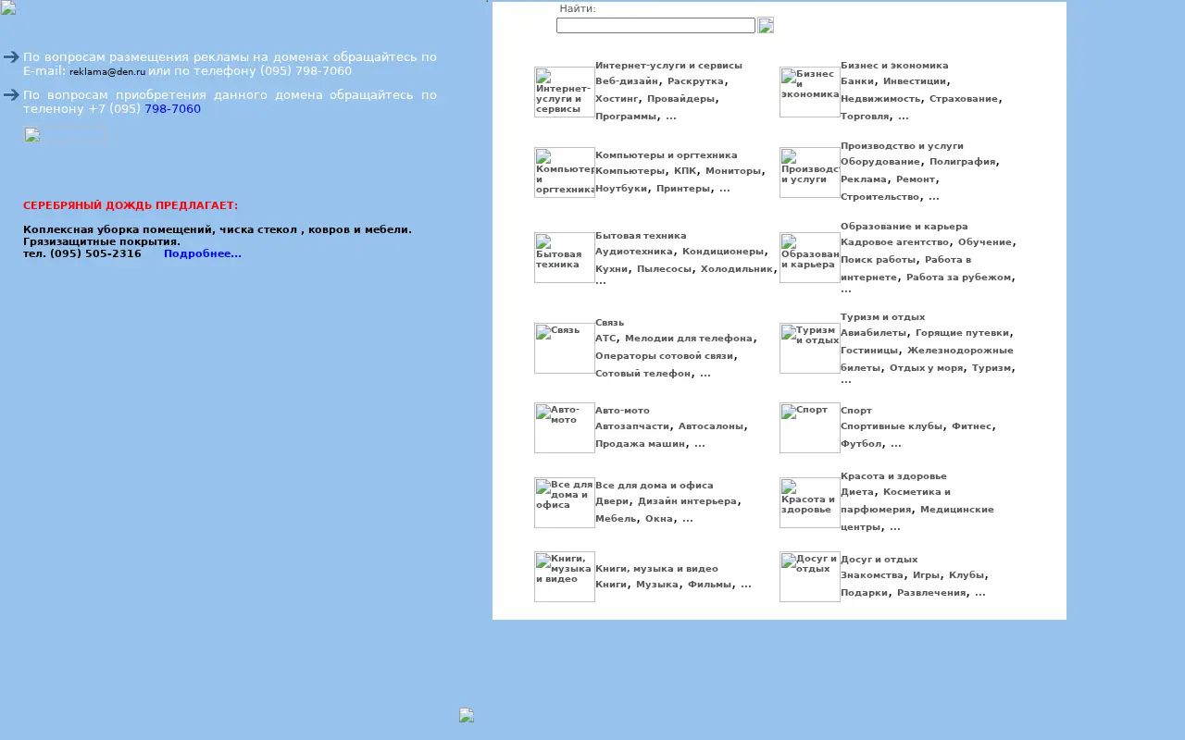Select the Дизайн интерьера link
1185x740 pixels.
[x=688, y=501]
